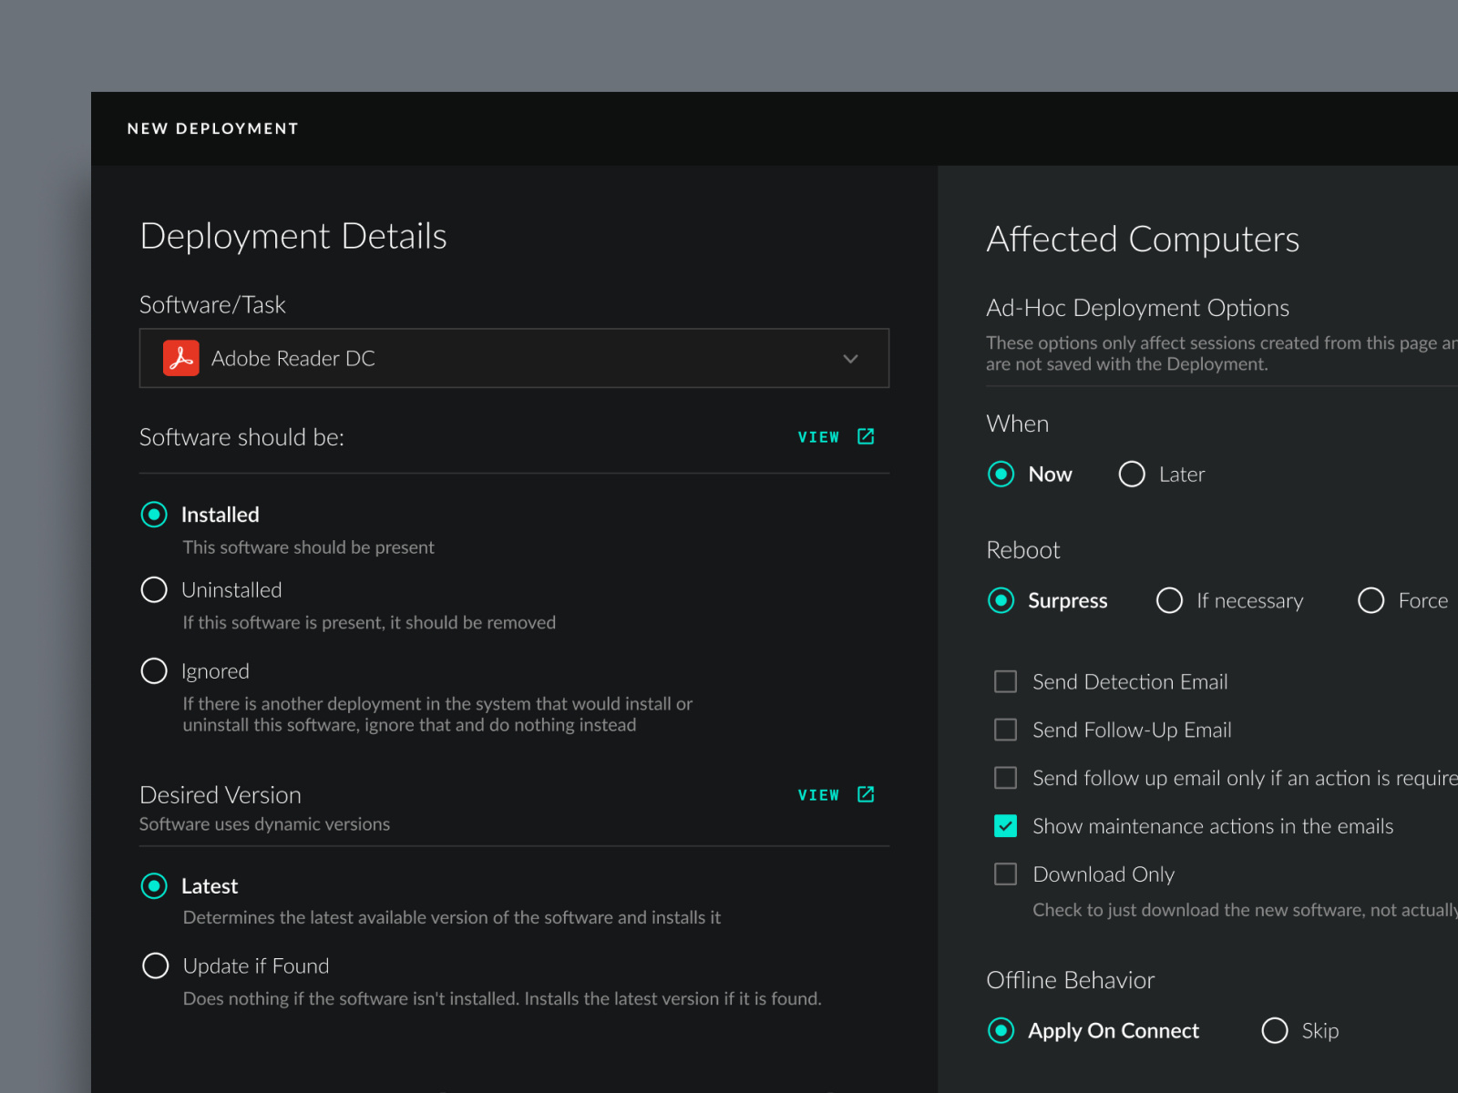
Task: Check follow up email only if action required
Action: pos(1005,778)
